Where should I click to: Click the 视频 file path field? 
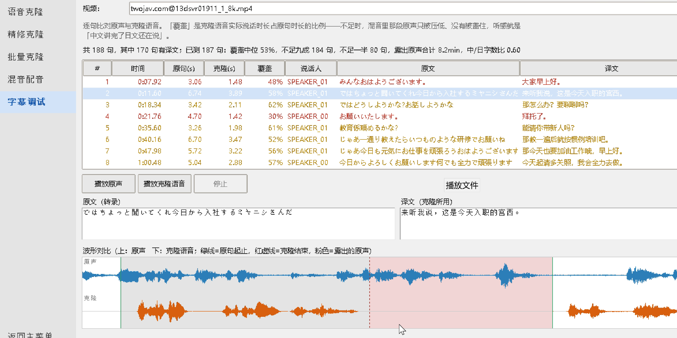coord(403,8)
